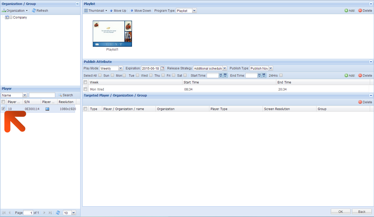Open the Release Strategy dropdown
The height and width of the screenshot is (217, 374).
pos(225,68)
